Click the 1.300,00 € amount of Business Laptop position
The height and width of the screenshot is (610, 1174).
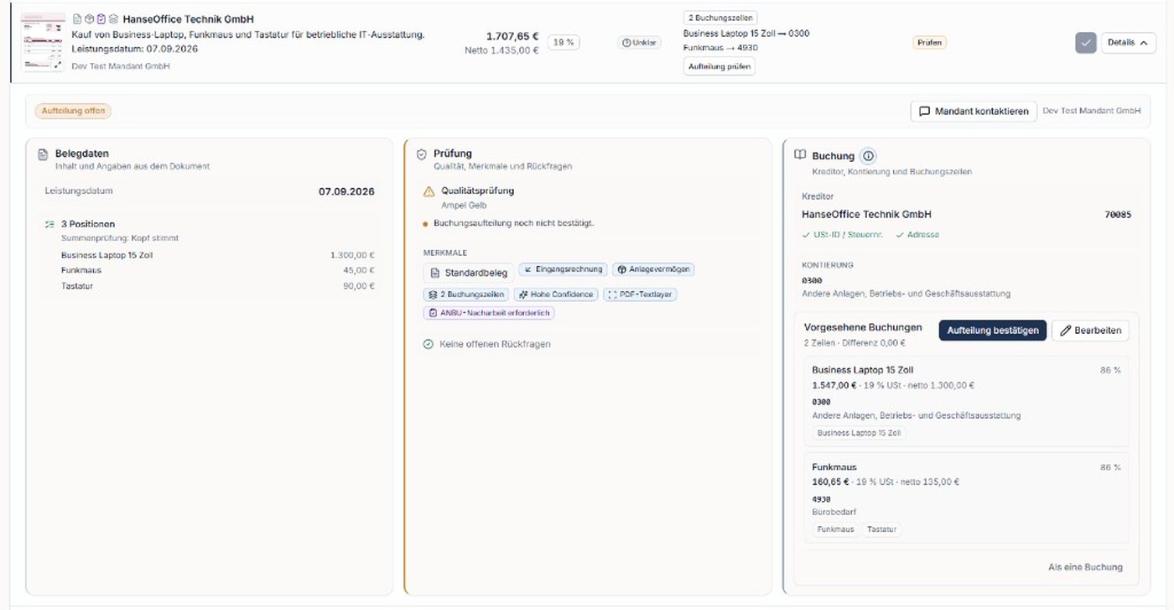[x=352, y=255]
